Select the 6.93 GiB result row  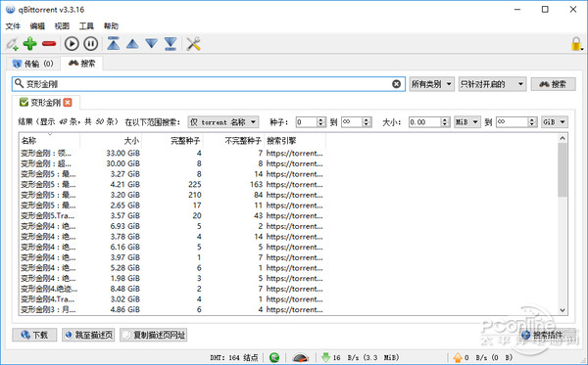(x=172, y=226)
